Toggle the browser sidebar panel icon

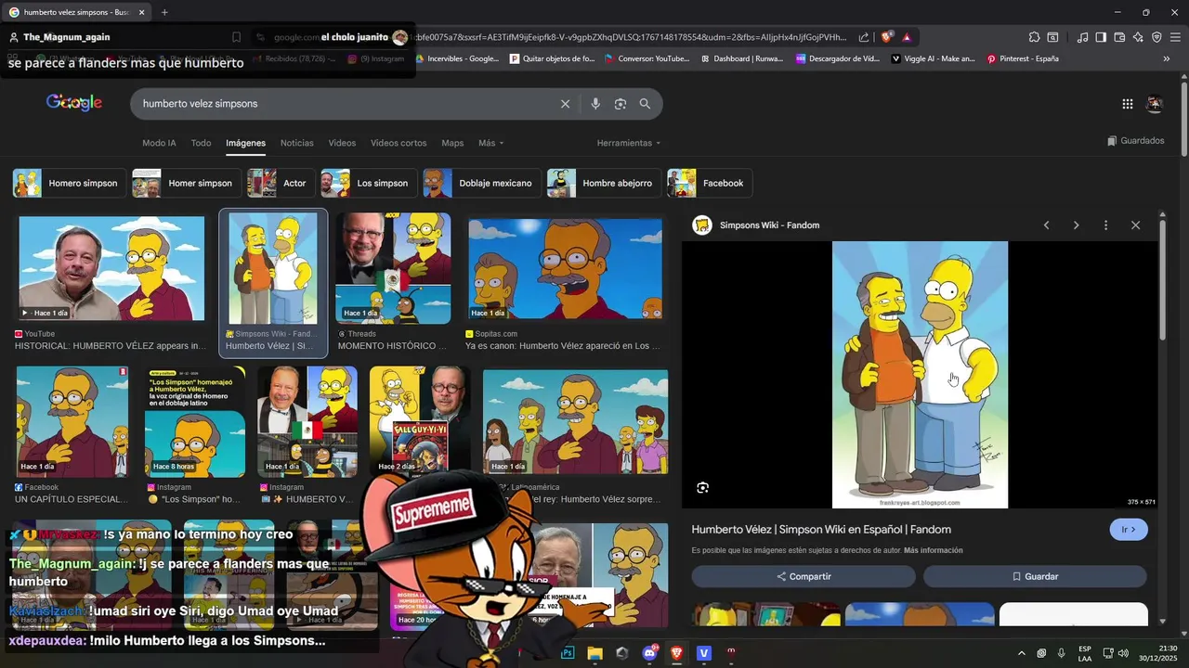(1101, 37)
